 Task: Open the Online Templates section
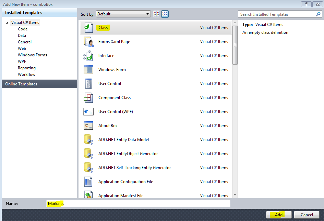click(39, 84)
